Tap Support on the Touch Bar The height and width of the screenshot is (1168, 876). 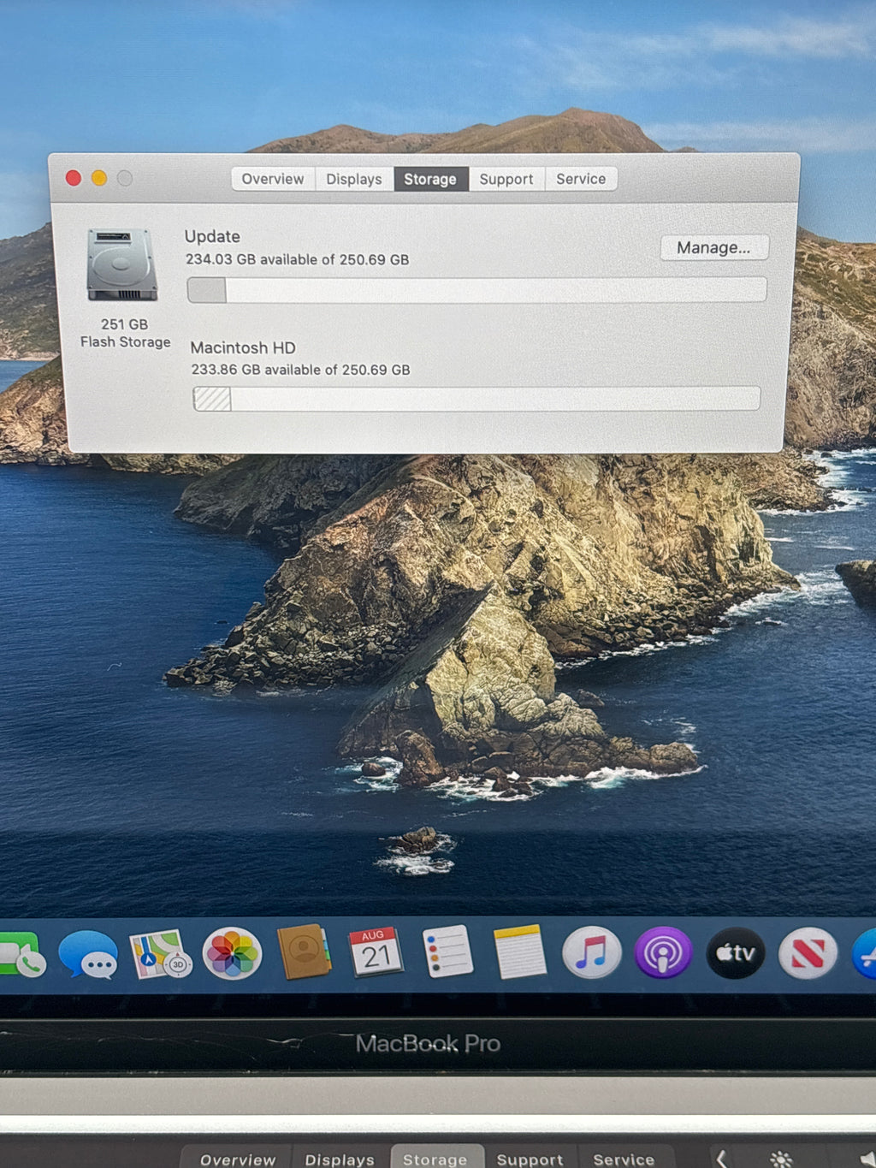point(530,1159)
